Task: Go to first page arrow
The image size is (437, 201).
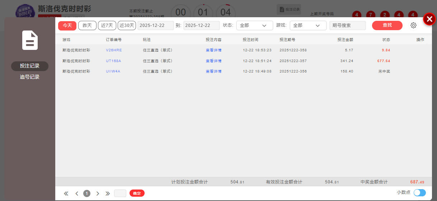Action: click(66, 193)
